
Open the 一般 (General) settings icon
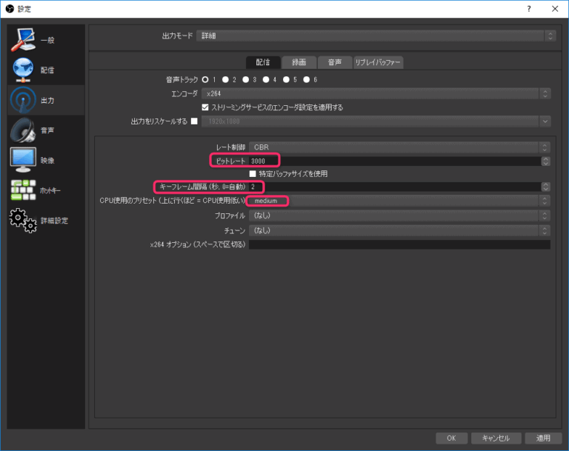click(x=22, y=40)
